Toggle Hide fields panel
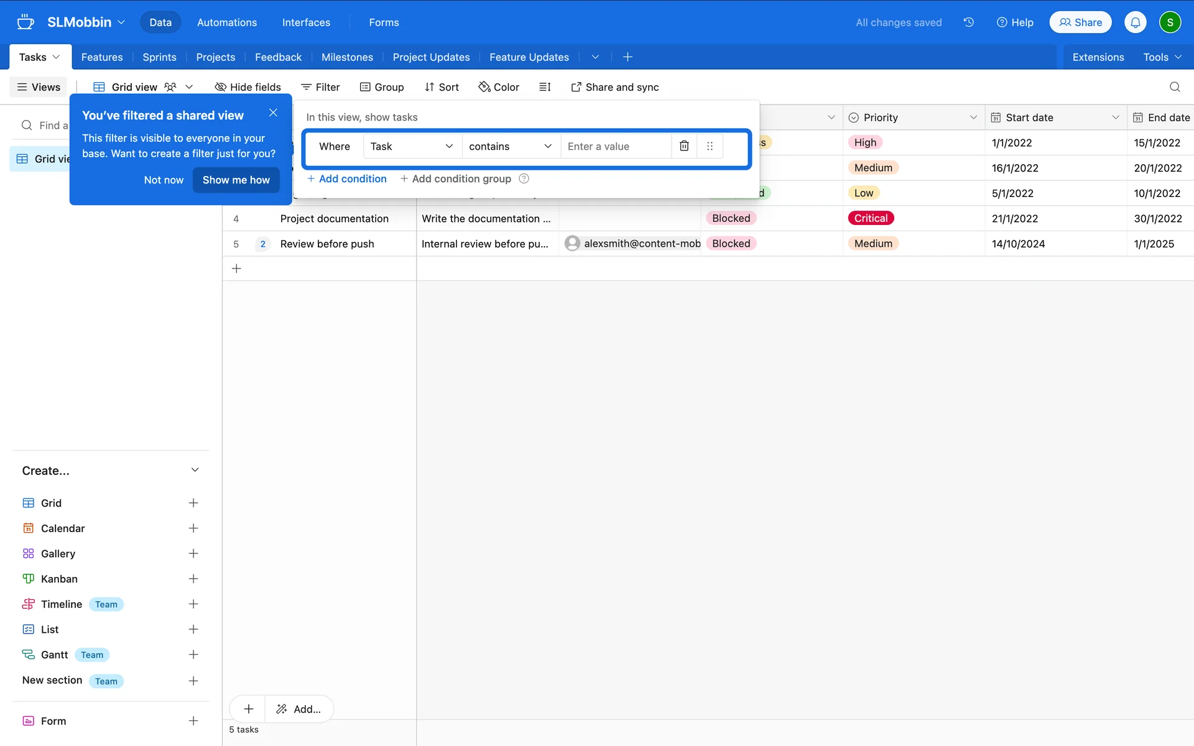Screen dimensions: 1194x746 tap(248, 87)
